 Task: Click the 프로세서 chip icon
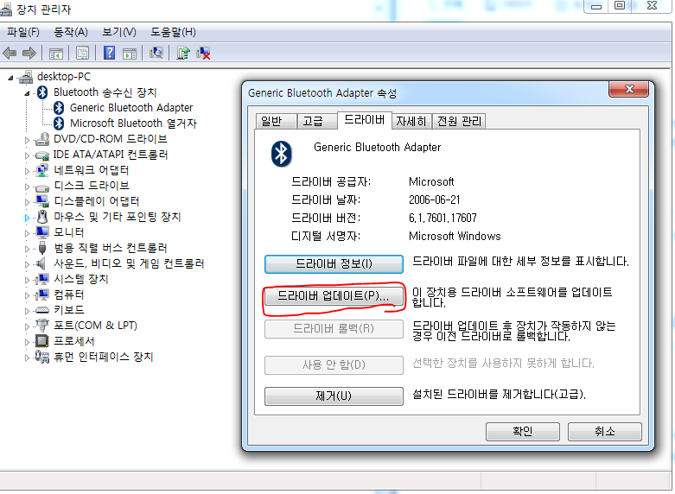[x=41, y=341]
